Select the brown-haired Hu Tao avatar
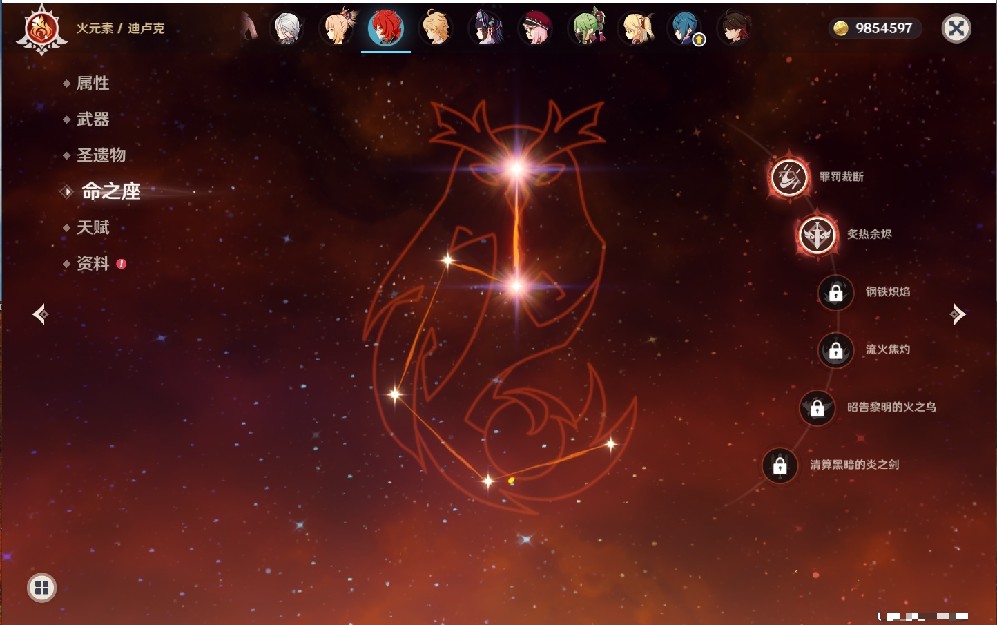The width and height of the screenshot is (997, 625). tap(735, 28)
